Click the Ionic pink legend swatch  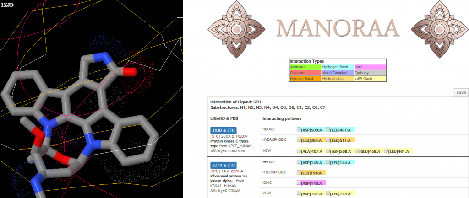click(x=370, y=67)
